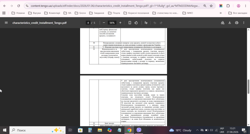Click the PDF vertical scrollbar thumb
Image resolution: width=250 pixels, height=134 pixels.
[x=248, y=87]
